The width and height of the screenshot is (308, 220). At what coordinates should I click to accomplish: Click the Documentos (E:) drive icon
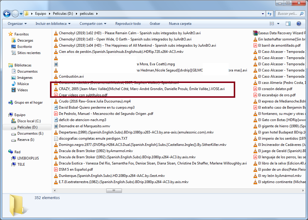click(14, 134)
